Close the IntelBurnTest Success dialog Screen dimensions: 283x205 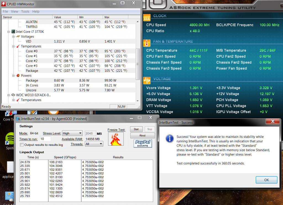tap(273, 121)
